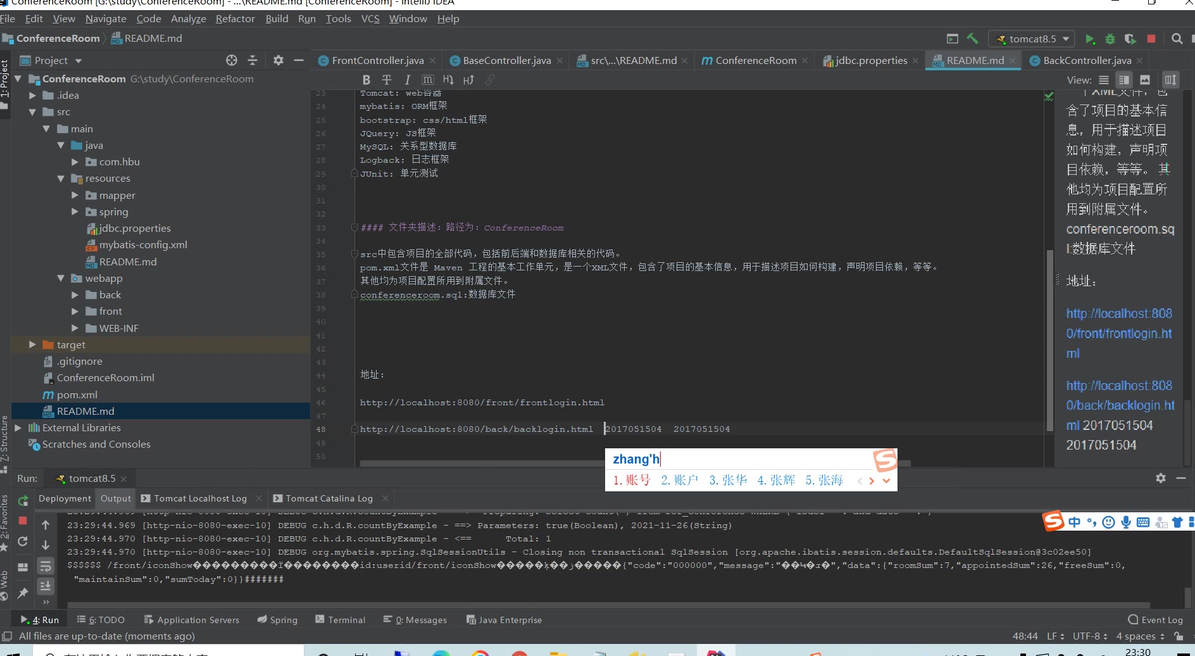This screenshot has height=656, width=1195.
Task: Open the Refactor menu
Action: pyautogui.click(x=235, y=19)
